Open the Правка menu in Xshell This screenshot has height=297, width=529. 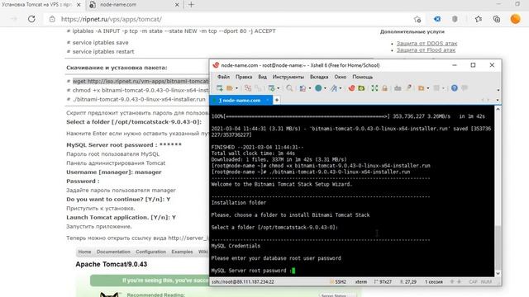[x=244, y=77]
